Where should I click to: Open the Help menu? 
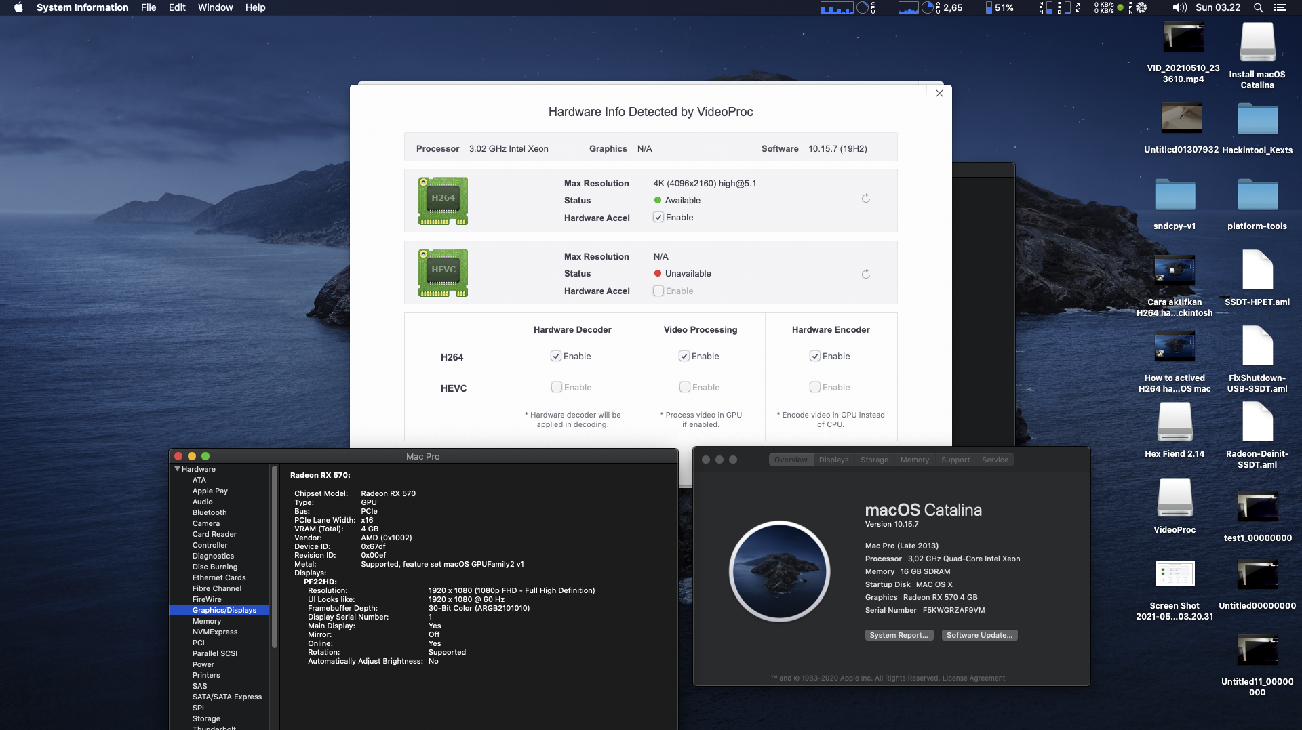coord(255,7)
